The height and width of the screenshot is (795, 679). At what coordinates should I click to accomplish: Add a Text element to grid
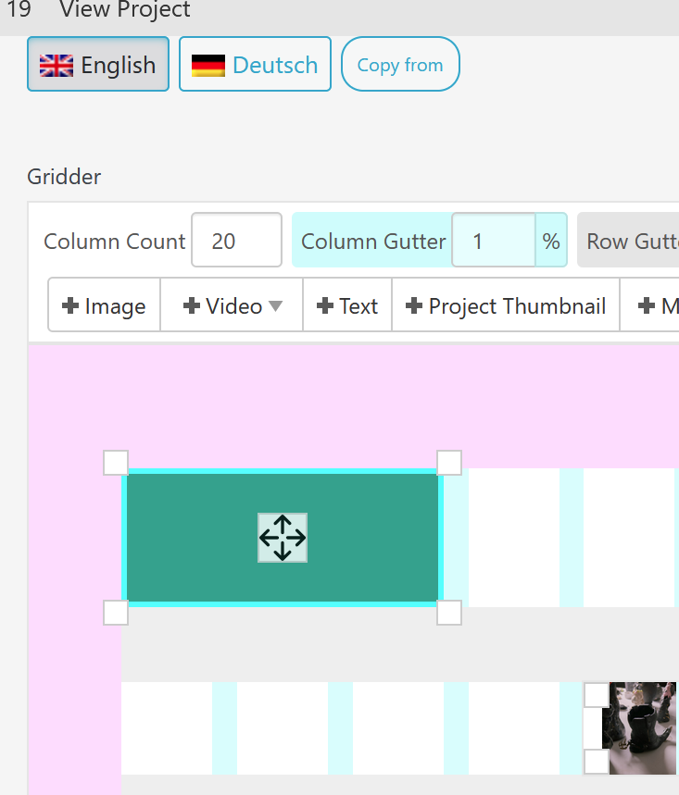pyautogui.click(x=347, y=306)
